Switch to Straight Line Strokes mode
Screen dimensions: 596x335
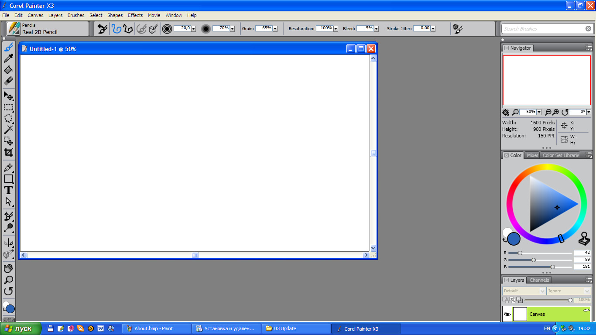tap(127, 29)
